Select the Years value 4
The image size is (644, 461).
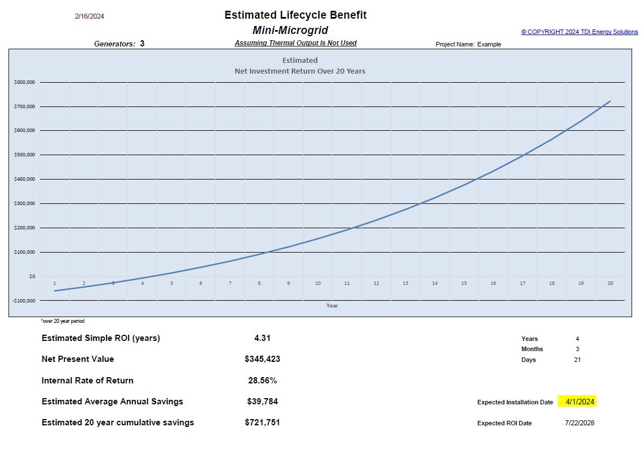577,339
